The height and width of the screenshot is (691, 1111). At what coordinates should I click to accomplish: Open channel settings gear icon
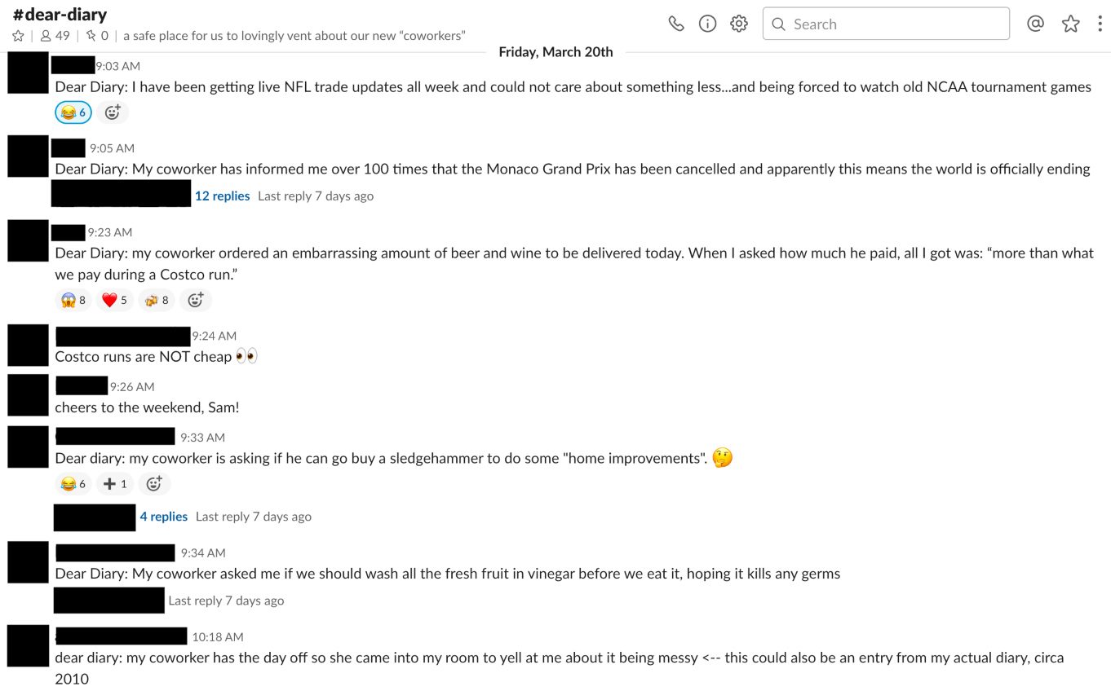tap(739, 24)
